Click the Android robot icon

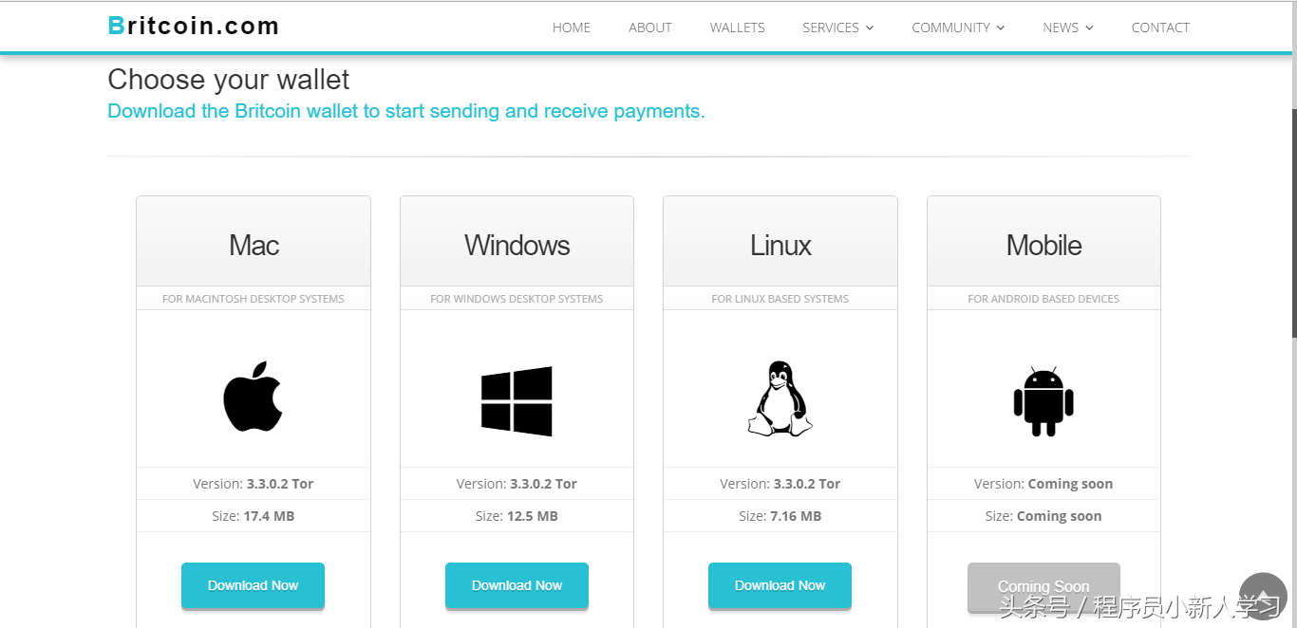(x=1043, y=401)
